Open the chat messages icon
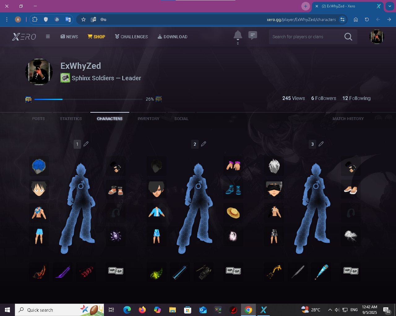The width and height of the screenshot is (396, 316). point(253,35)
